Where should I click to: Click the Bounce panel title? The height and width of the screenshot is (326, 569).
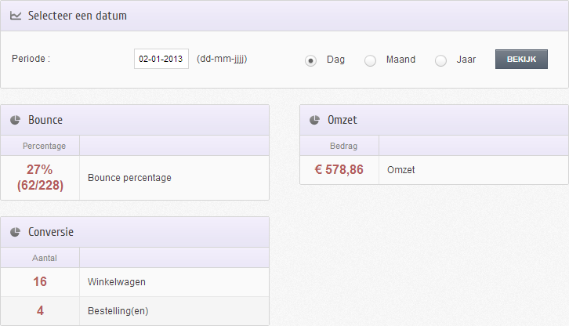(45, 120)
